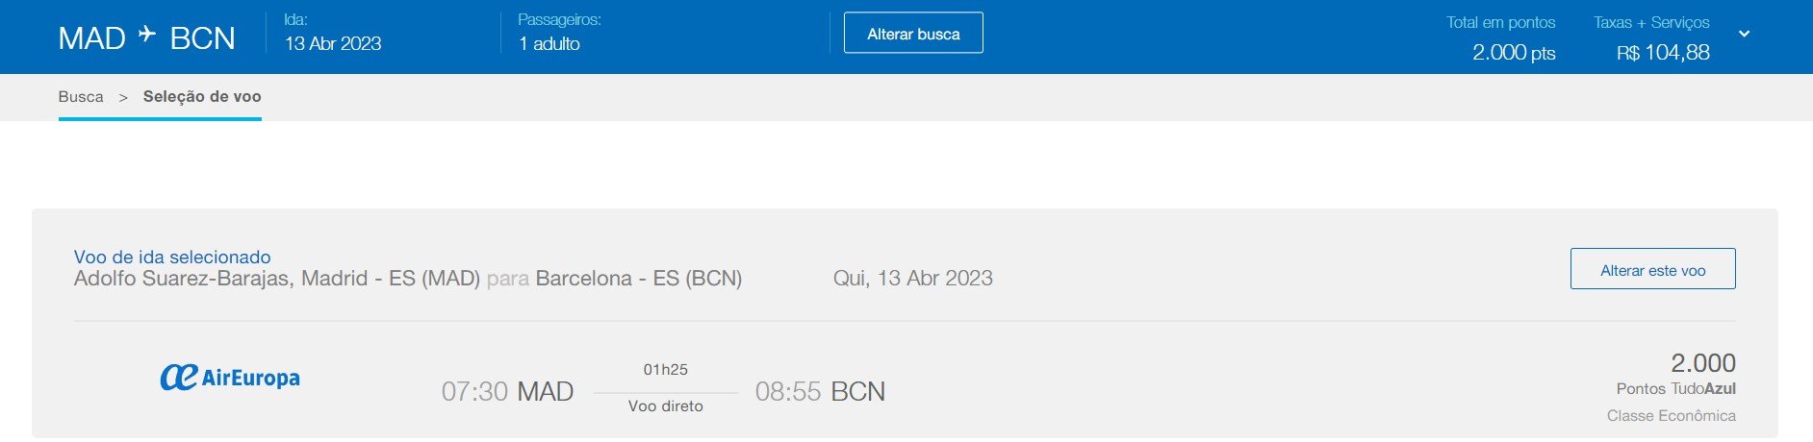Click the Alterar este voo button
Viewport: 1813px width, 442px height.
pos(1652,270)
